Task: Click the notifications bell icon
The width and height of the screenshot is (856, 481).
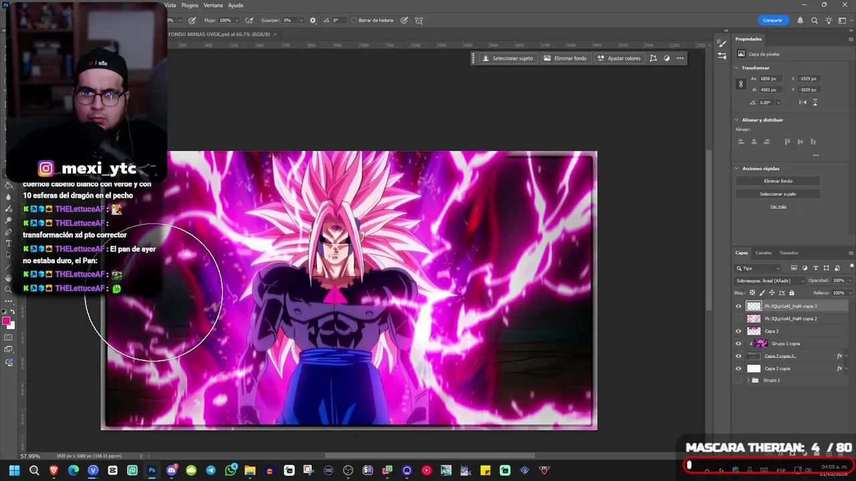Action: point(800,20)
